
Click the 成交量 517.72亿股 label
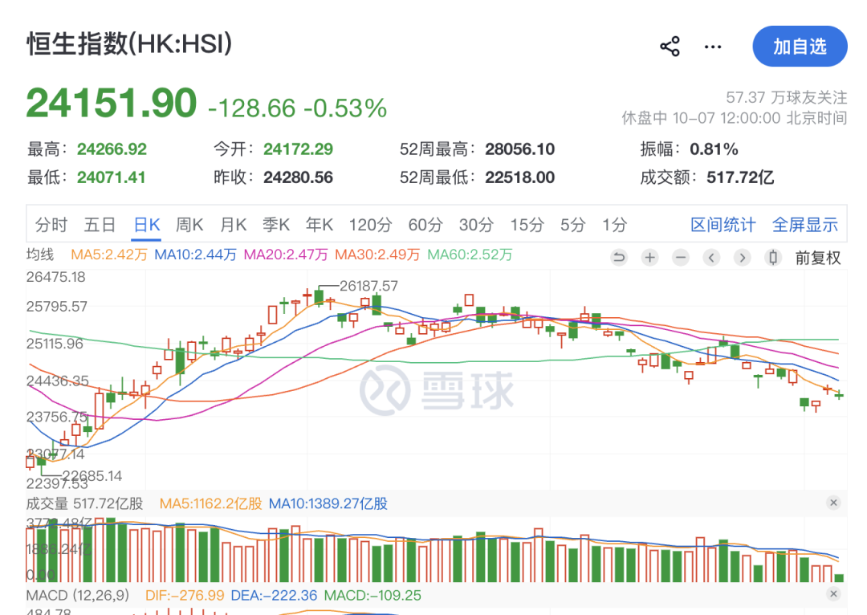point(84,504)
